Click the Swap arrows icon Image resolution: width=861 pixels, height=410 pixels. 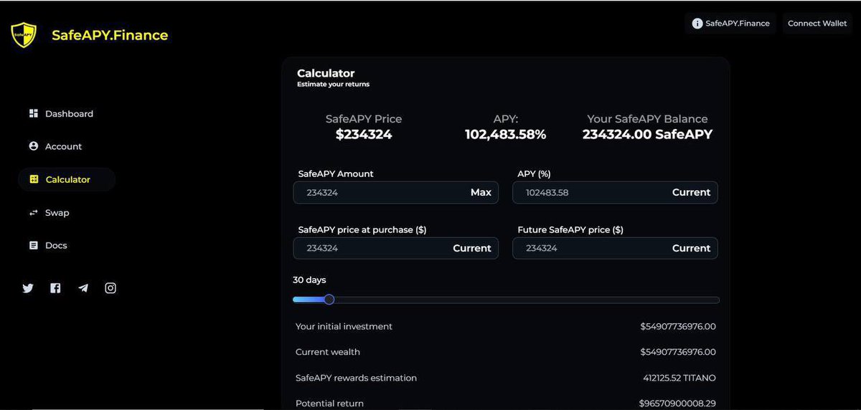[x=33, y=213]
